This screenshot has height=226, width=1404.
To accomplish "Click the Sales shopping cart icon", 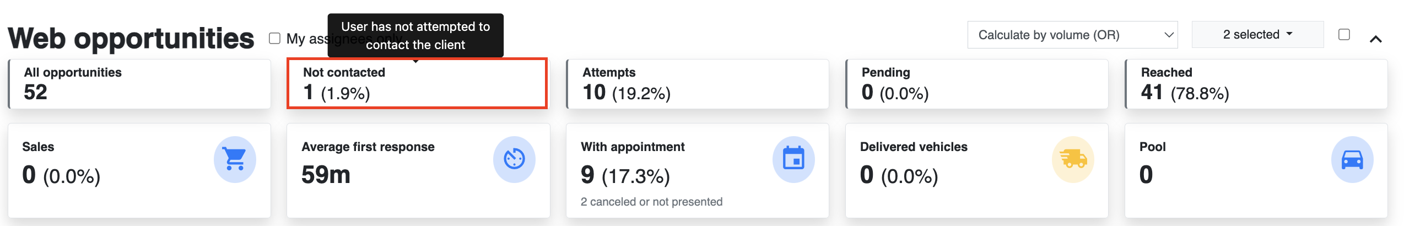I will [235, 159].
